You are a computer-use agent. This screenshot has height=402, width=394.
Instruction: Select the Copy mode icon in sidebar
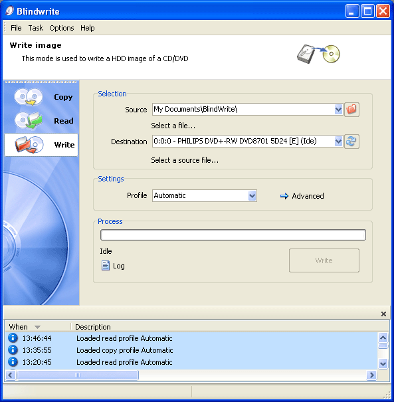(x=28, y=97)
